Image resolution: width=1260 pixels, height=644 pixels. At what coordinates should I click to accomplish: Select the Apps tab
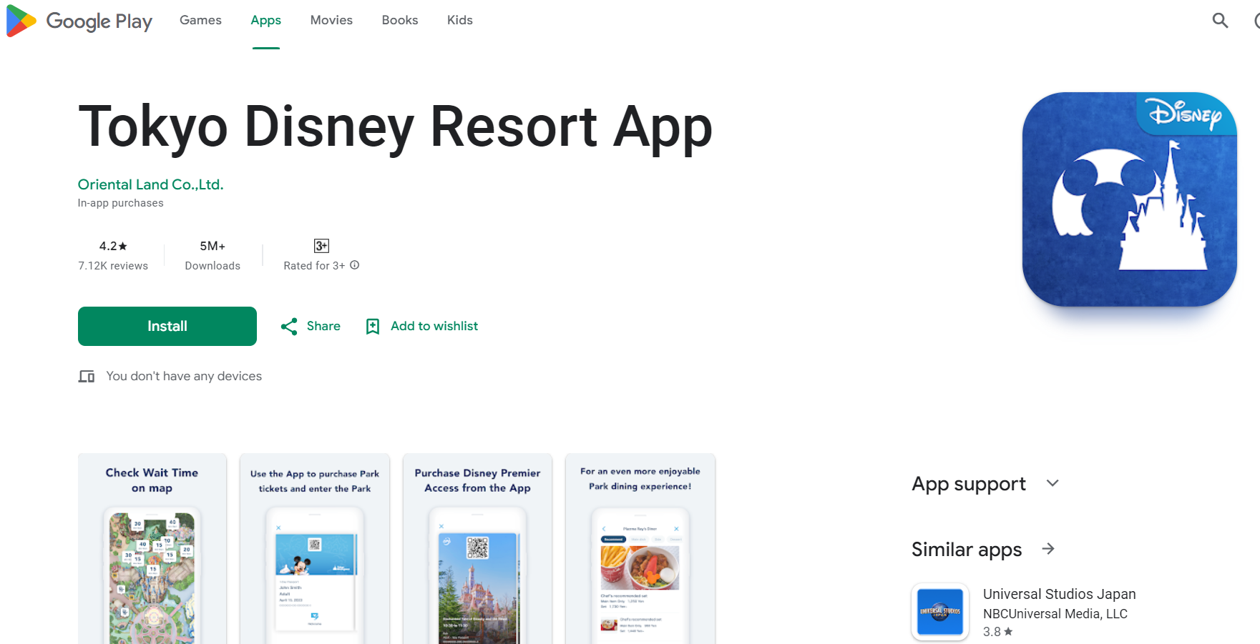click(x=265, y=20)
